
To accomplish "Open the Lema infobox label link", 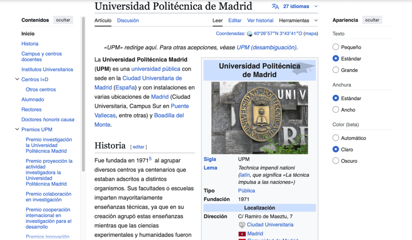I will [x=210, y=168].
